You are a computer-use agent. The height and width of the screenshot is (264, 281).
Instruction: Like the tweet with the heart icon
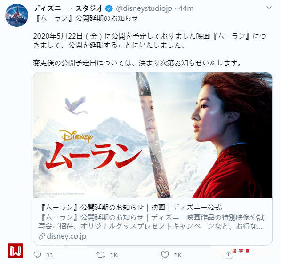coord(165,255)
